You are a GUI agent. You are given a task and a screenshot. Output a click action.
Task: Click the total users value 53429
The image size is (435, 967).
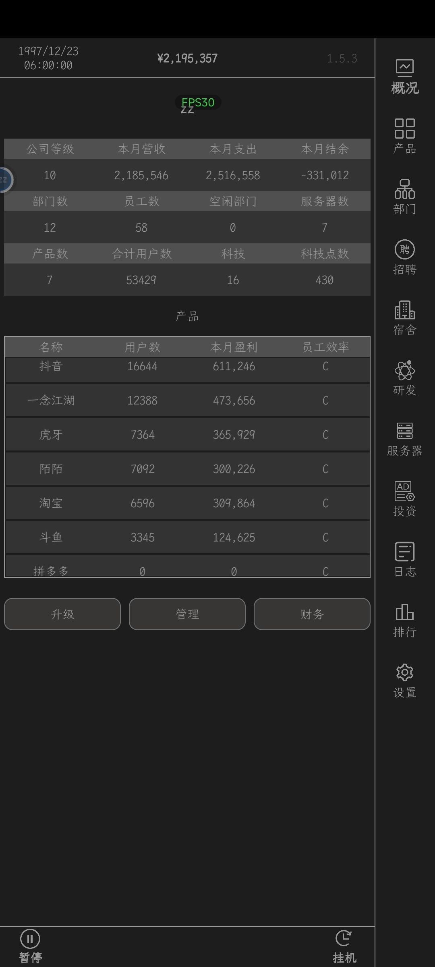141,280
